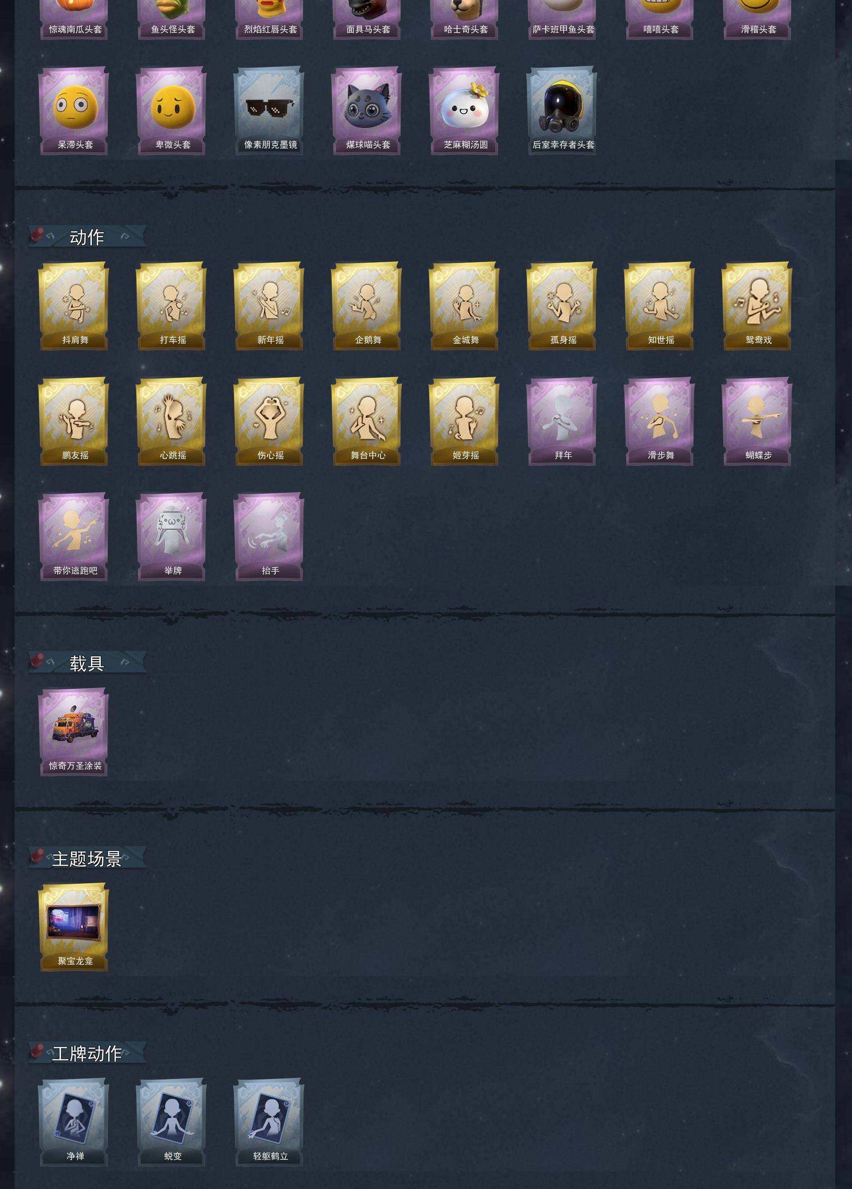Pick the 净禅 badge action card
The image size is (852, 1189).
pyautogui.click(x=73, y=1122)
